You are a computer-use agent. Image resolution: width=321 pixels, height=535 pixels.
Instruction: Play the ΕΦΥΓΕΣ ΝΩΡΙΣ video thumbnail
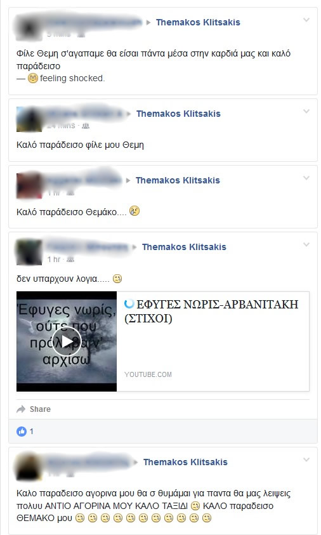[67, 341]
